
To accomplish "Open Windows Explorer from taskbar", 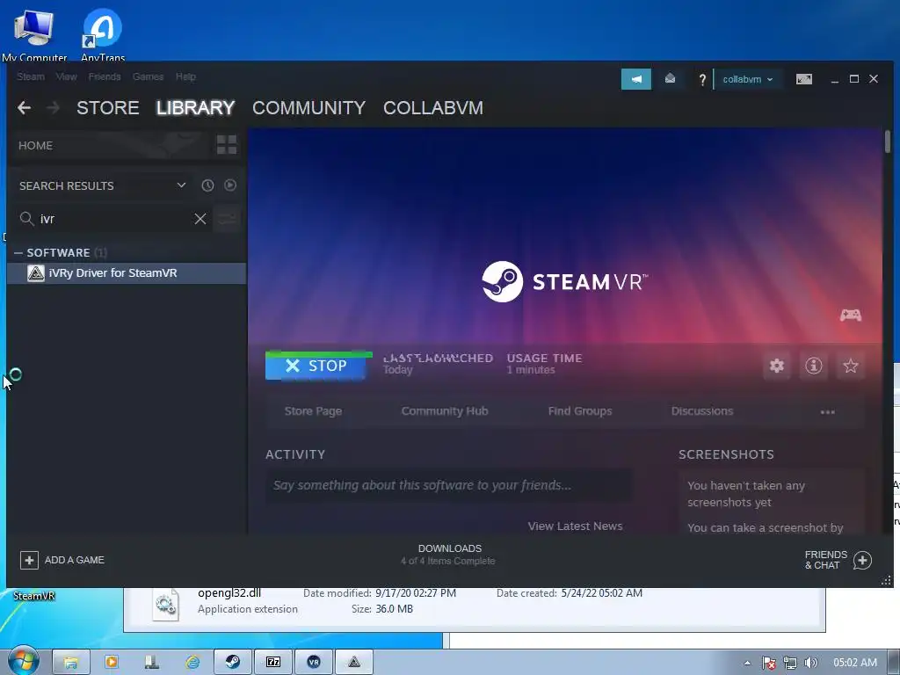I will point(70,662).
